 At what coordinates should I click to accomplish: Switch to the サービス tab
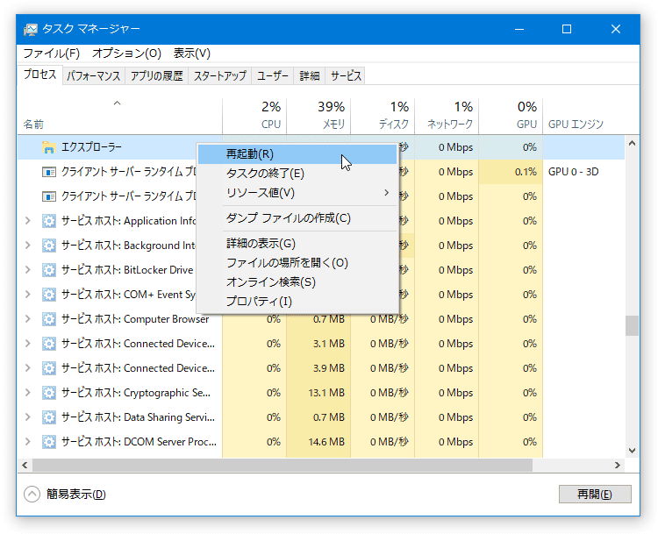[x=346, y=76]
